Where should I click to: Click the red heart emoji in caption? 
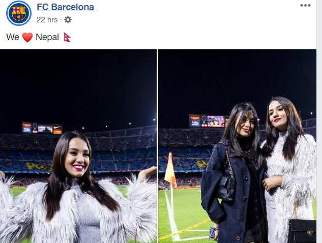pos(27,37)
